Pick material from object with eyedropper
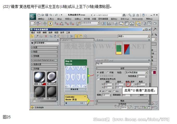The image size is (177, 124). tap(37, 36)
